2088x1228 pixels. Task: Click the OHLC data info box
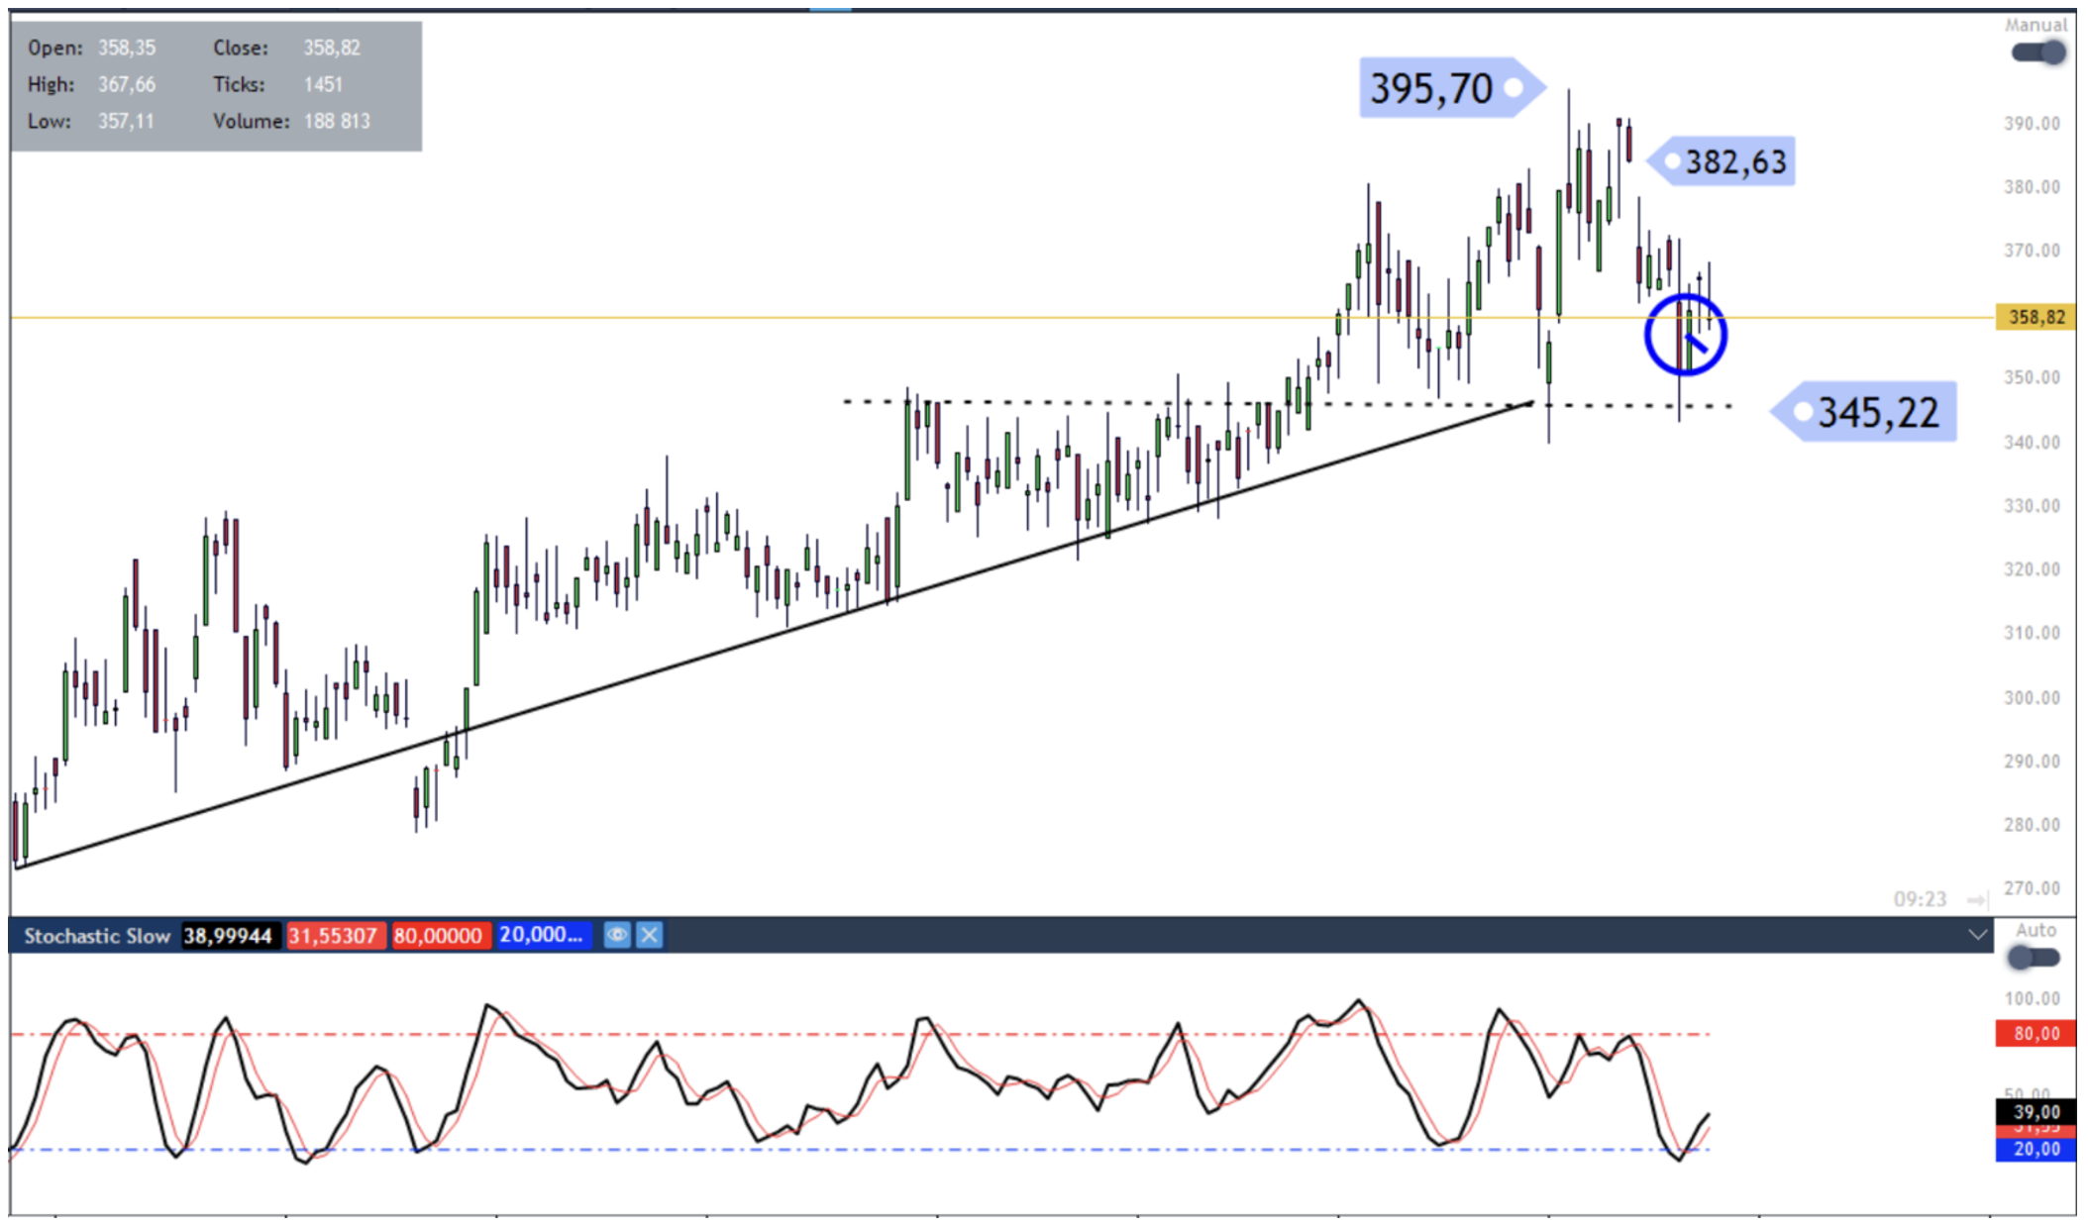point(216,85)
